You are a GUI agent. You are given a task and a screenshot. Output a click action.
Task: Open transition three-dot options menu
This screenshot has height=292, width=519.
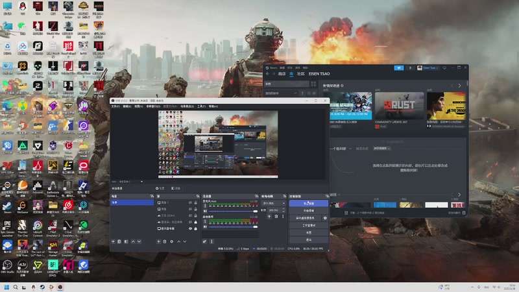coord(283,217)
